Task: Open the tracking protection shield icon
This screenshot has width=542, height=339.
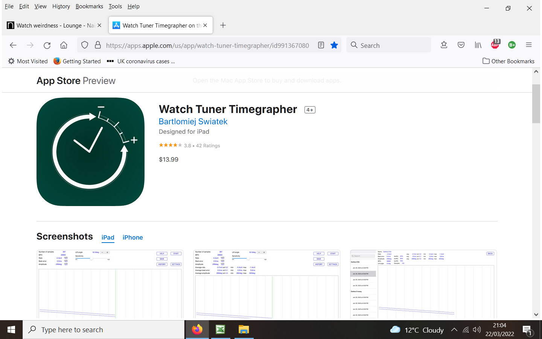Action: [85, 45]
